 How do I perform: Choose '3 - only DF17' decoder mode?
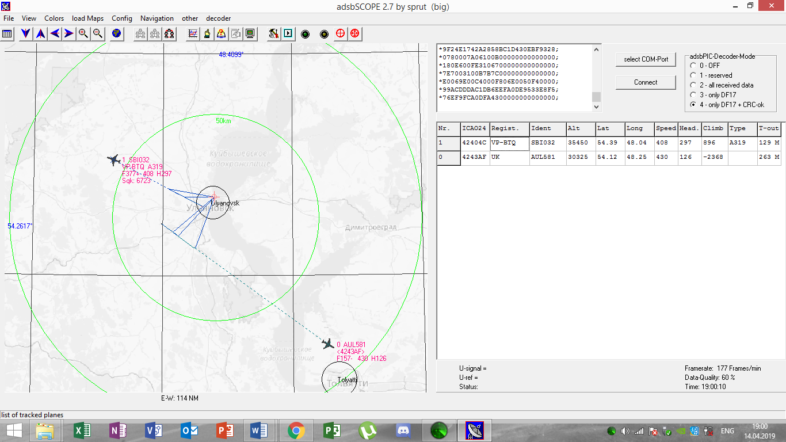693,95
